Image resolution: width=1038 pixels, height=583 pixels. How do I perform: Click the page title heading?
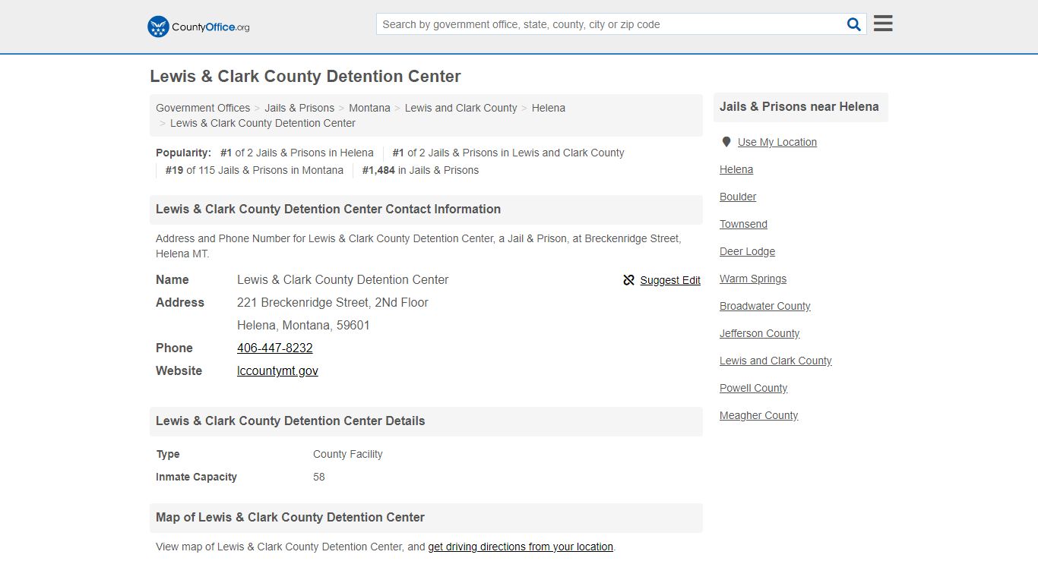pos(305,77)
